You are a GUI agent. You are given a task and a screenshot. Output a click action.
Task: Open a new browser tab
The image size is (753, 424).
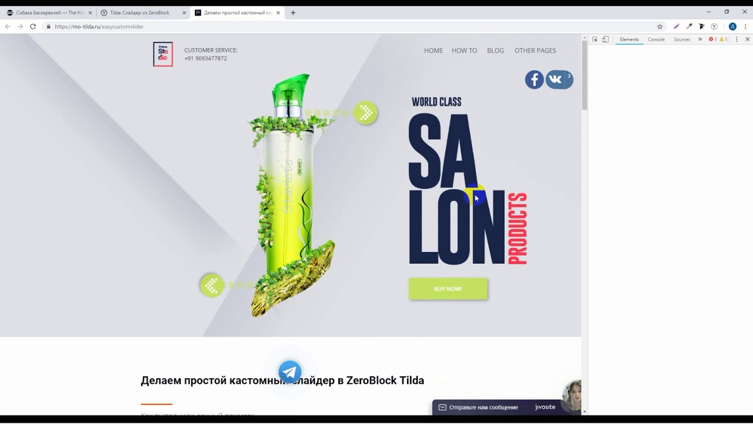point(293,12)
